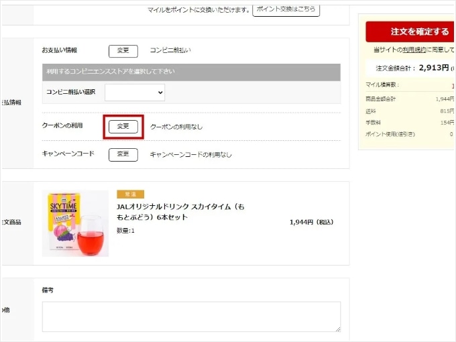Click the resize handle of 備考 textarea
This screenshot has height=342, width=456.
tap(337, 328)
